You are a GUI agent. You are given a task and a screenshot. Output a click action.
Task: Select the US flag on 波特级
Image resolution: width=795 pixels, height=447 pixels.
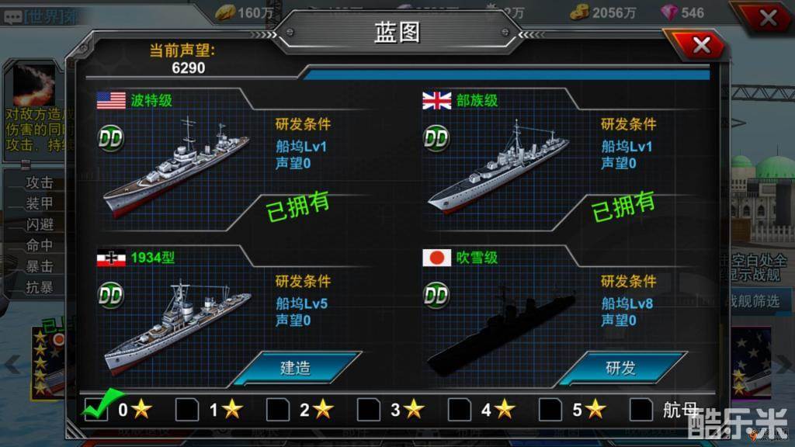111,100
